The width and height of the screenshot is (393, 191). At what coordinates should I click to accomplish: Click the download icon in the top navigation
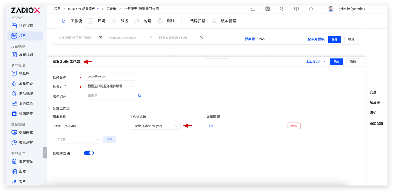[x=253, y=9]
